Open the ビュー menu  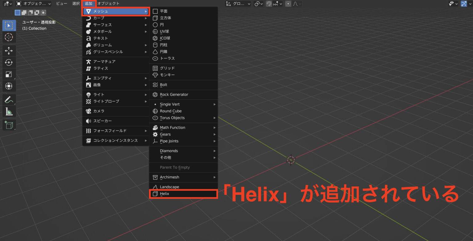62,3
